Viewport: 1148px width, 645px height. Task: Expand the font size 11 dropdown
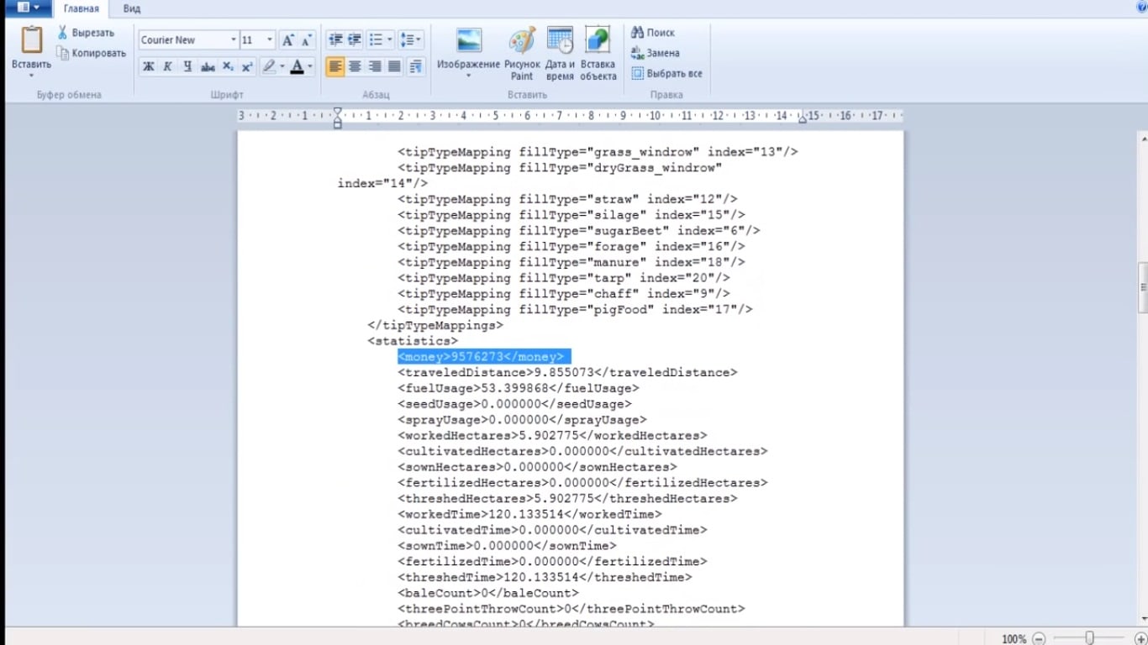270,40
